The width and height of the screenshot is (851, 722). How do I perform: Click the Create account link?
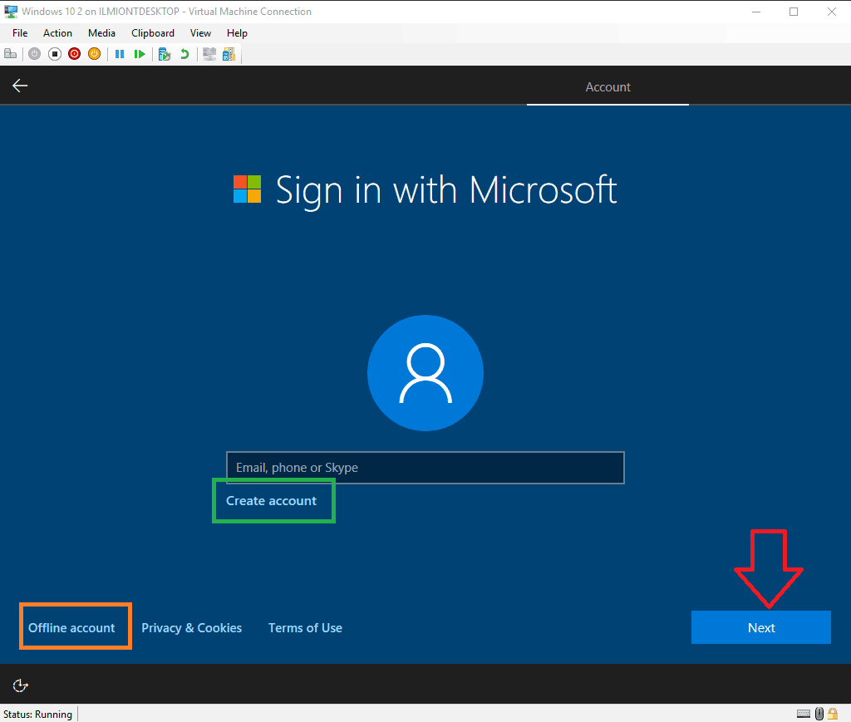point(272,501)
